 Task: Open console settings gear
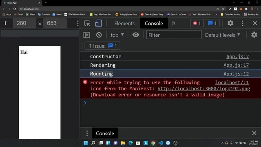[x=254, y=35]
